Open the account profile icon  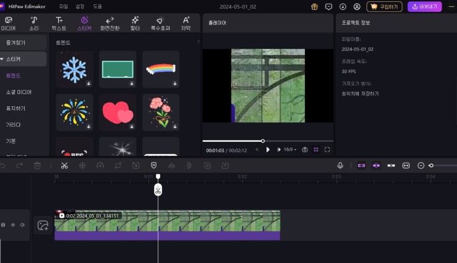356,7
